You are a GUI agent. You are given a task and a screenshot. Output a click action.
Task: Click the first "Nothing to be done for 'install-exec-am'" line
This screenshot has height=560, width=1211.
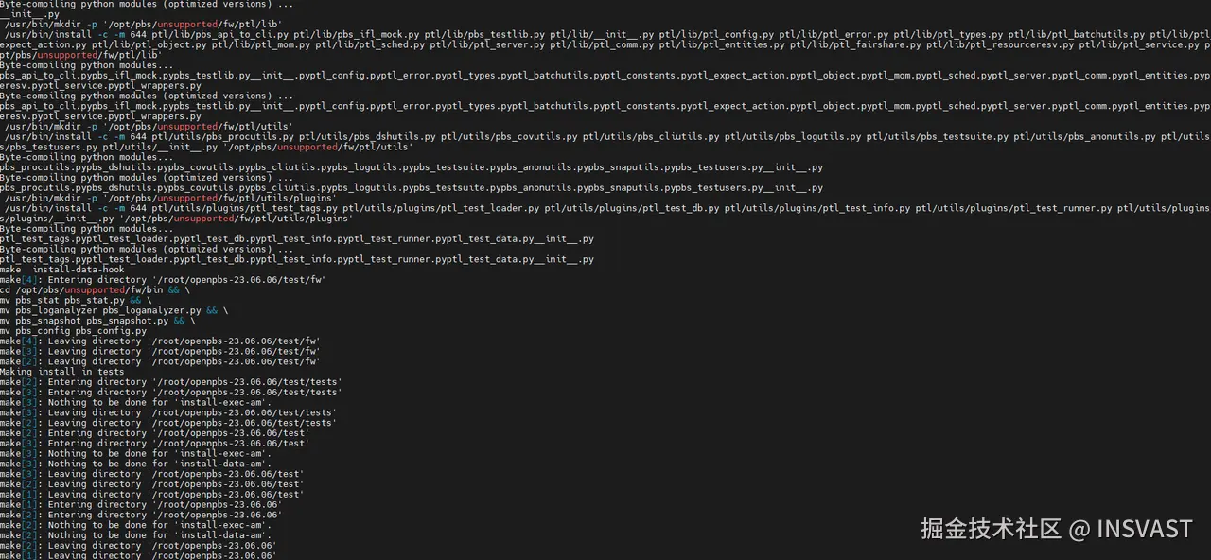coord(135,402)
